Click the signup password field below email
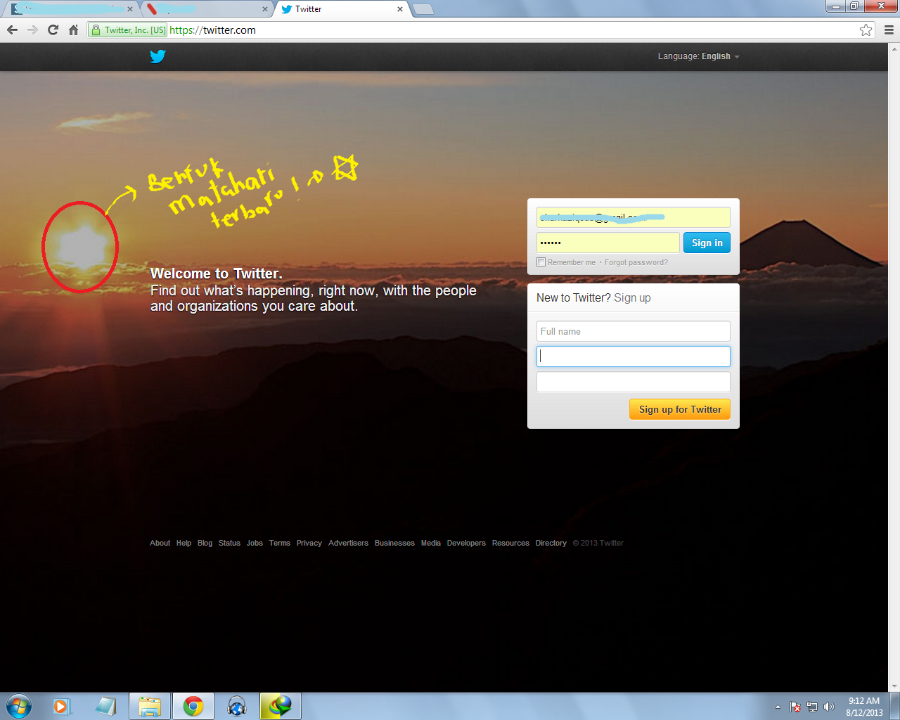 (634, 382)
